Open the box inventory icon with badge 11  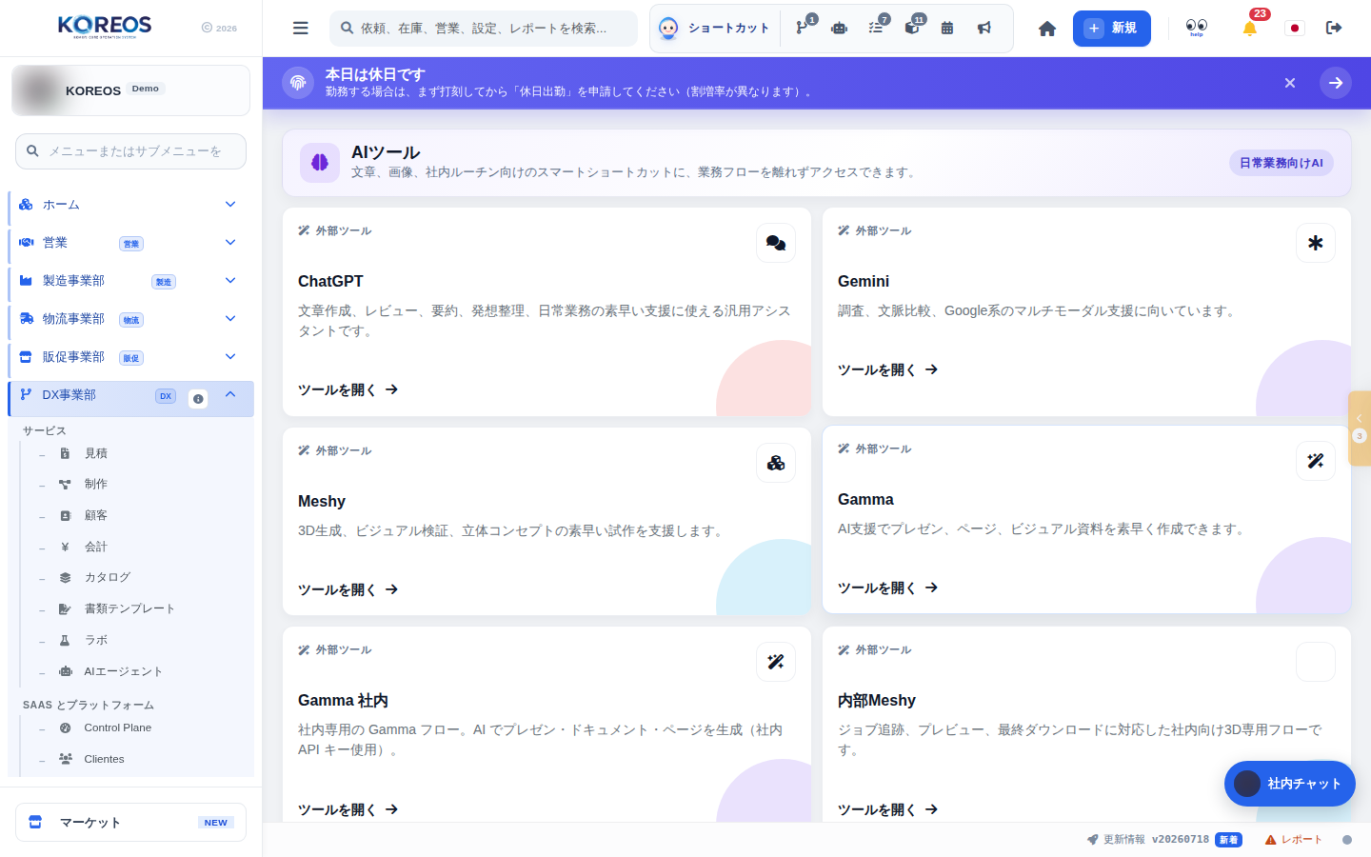[x=912, y=29]
